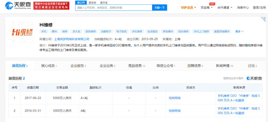Click the 生活服务 tag
The width and height of the screenshot is (268, 122).
coord(152,31)
